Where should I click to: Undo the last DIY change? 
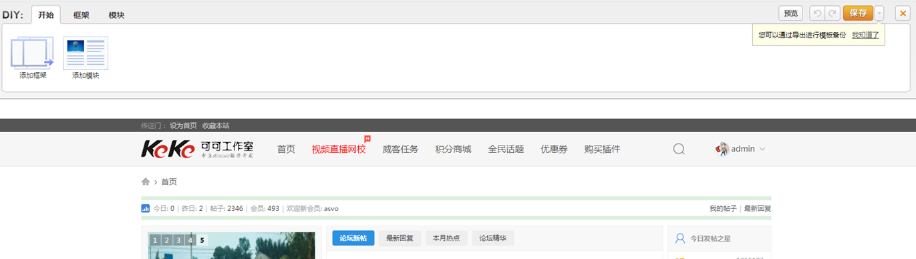click(x=816, y=13)
